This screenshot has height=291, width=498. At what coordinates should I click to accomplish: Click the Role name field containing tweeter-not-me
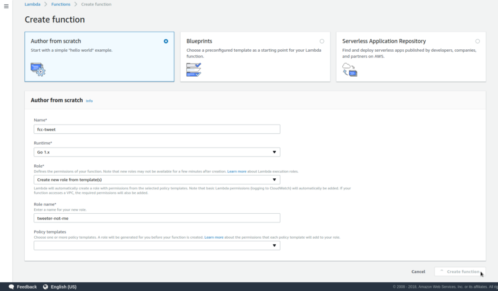157,218
